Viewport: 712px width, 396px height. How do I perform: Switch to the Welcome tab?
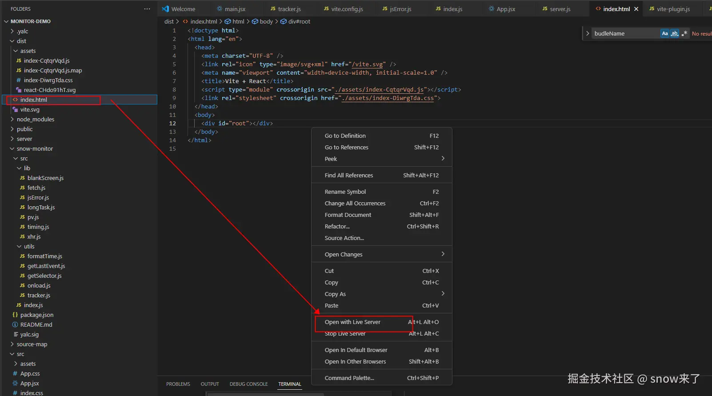(183, 9)
